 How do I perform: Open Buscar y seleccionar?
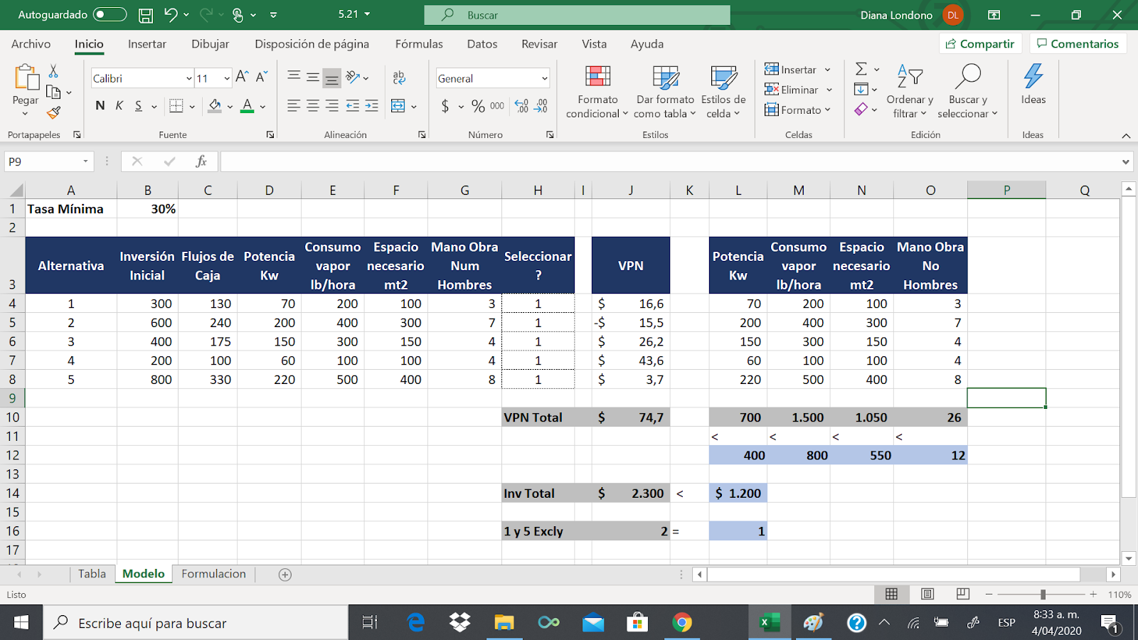[968, 91]
